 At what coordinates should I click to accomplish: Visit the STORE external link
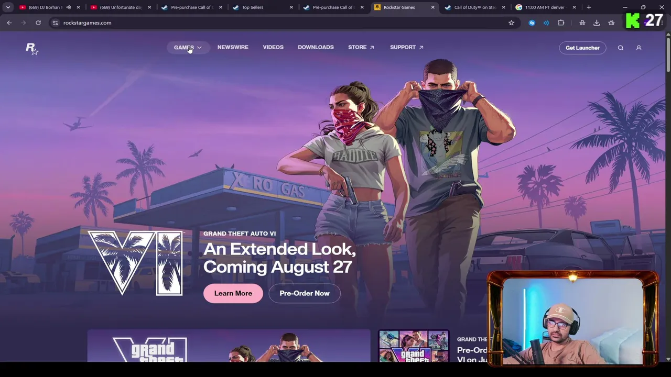361,47
